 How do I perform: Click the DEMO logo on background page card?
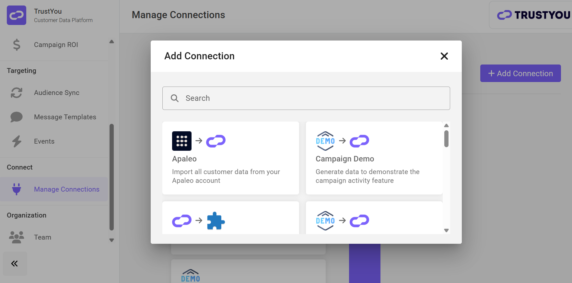coord(191,275)
